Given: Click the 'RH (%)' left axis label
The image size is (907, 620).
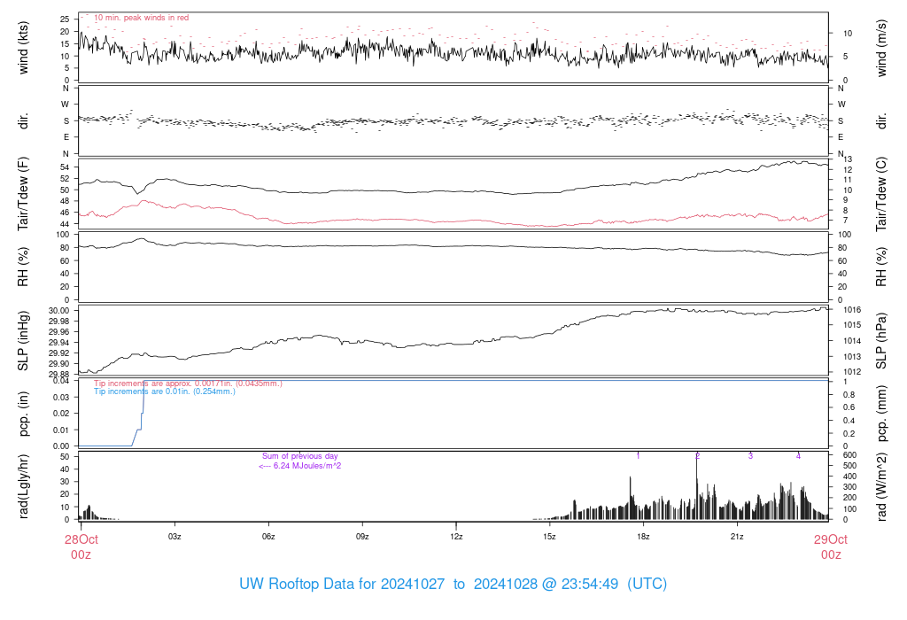Looking at the screenshot, I should (x=24, y=267).
